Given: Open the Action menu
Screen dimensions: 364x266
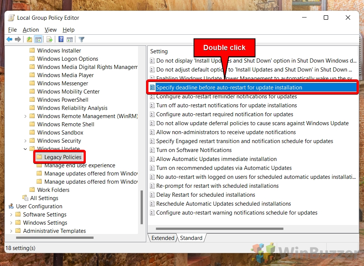Looking at the screenshot, I should pos(31,30).
